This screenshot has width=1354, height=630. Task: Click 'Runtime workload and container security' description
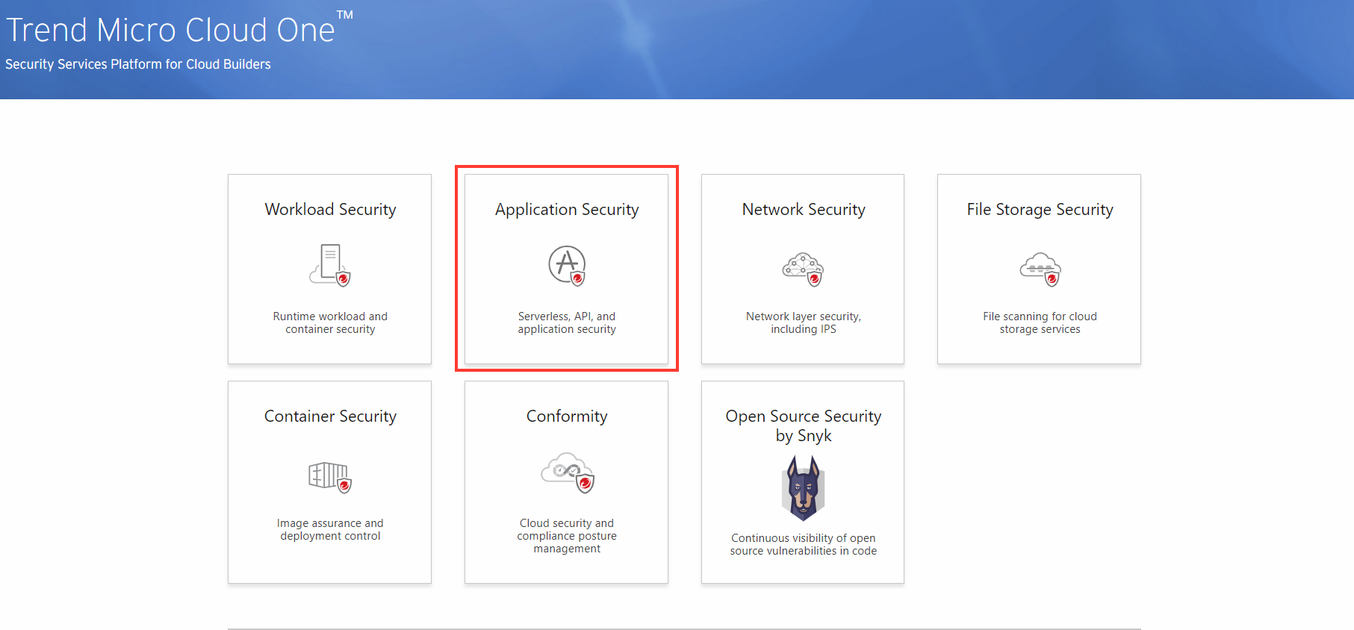[x=330, y=322]
